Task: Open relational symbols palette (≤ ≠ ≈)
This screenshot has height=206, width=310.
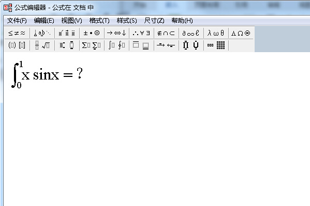Action: [x=17, y=33]
